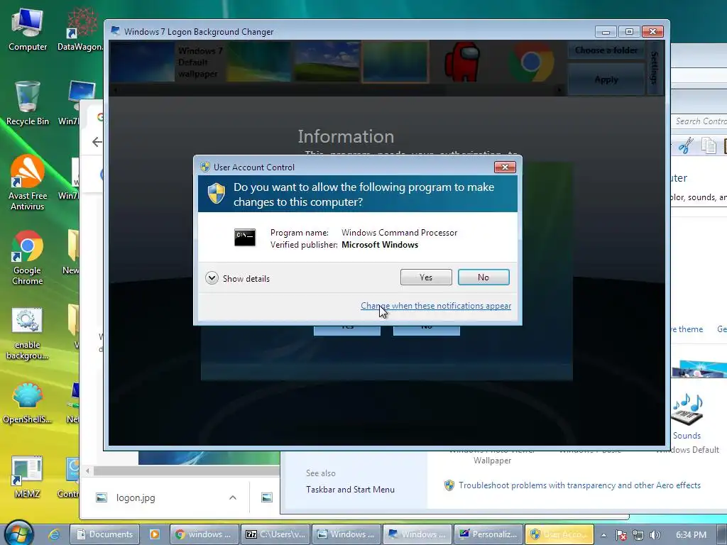This screenshot has height=545, width=727.
Task: Open the Recycle Bin
Action: click(x=28, y=104)
